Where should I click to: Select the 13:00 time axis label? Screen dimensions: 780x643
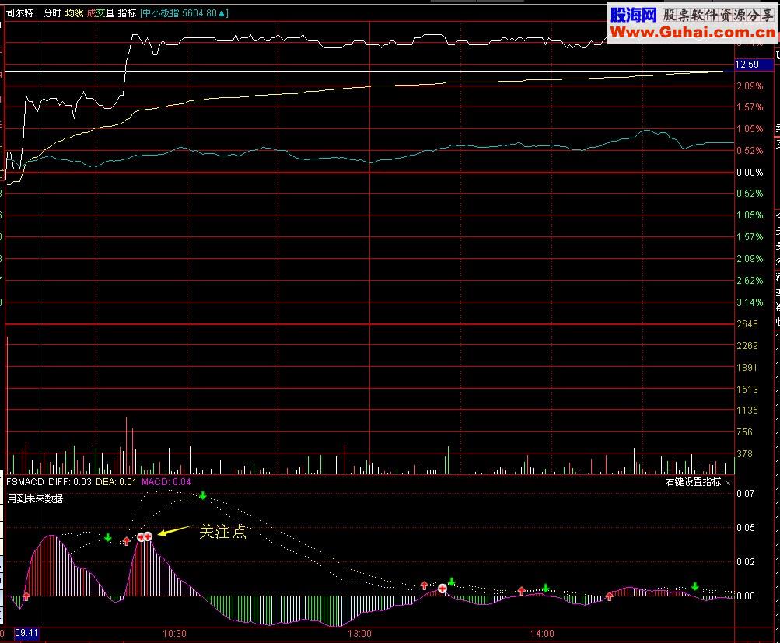[359, 634]
